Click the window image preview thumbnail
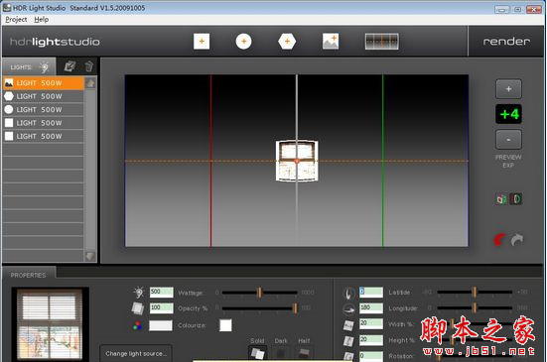Screen dimensions: 547x362 (x=50, y=324)
